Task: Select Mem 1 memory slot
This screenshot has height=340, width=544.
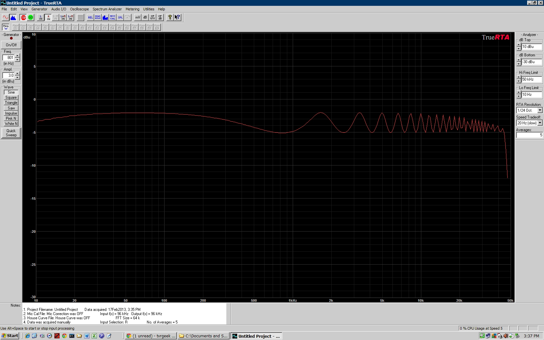Action: [16, 27]
